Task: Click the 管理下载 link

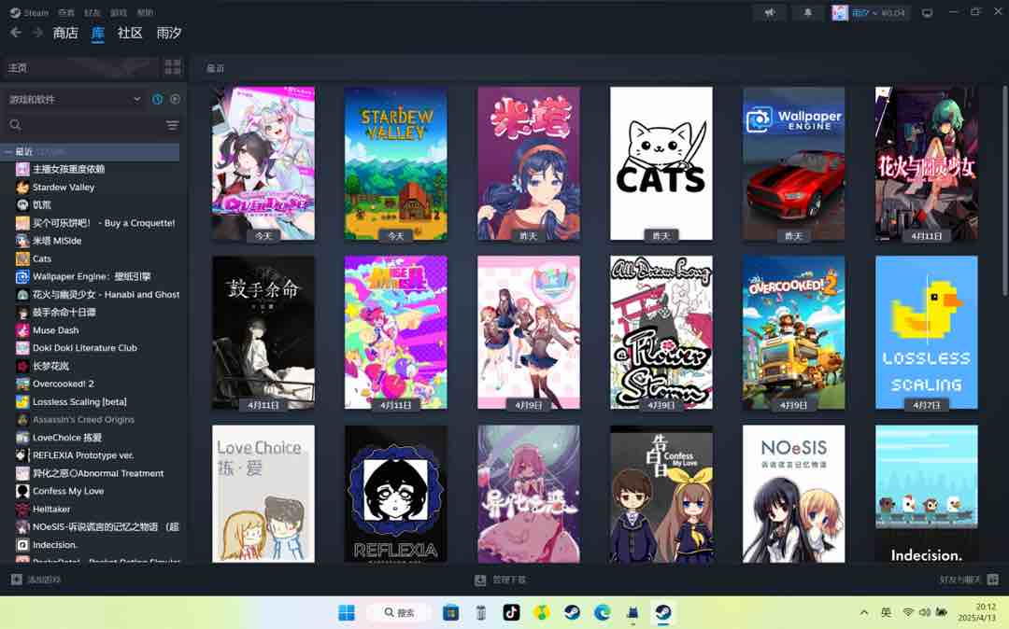Action: coord(509,580)
